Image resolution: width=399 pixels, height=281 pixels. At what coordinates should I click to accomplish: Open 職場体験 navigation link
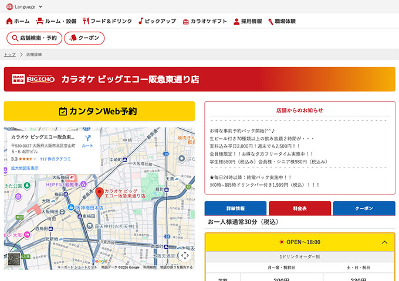(x=282, y=21)
